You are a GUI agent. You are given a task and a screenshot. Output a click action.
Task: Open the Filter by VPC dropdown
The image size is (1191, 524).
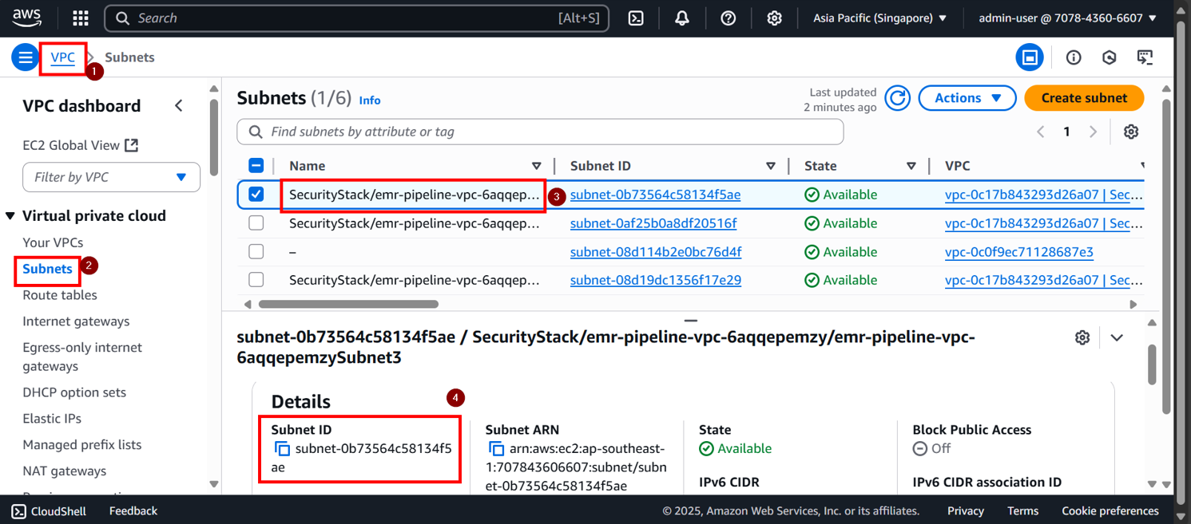tap(111, 176)
